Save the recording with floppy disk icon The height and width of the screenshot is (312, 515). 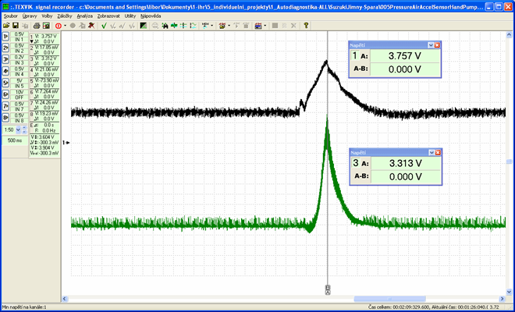(15, 26)
